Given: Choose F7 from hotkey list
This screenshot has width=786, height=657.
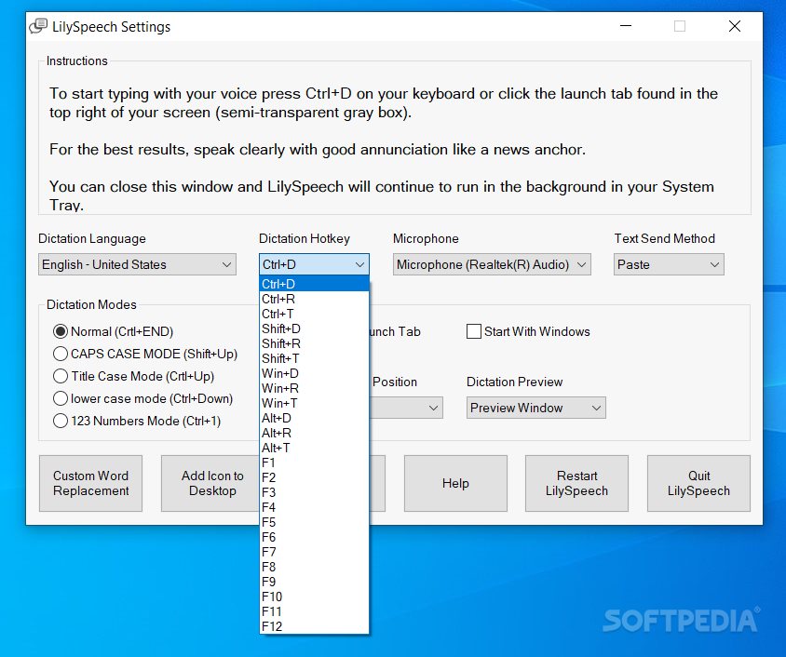Looking at the screenshot, I should (314, 552).
